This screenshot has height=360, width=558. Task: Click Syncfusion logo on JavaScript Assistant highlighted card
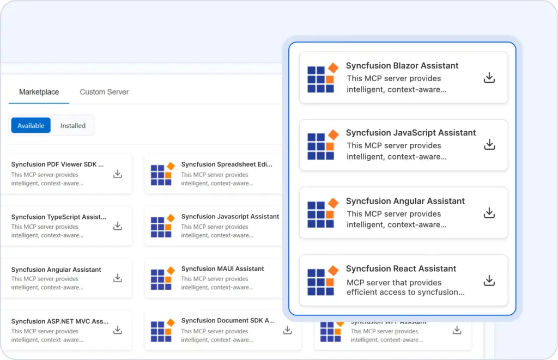tap(323, 144)
